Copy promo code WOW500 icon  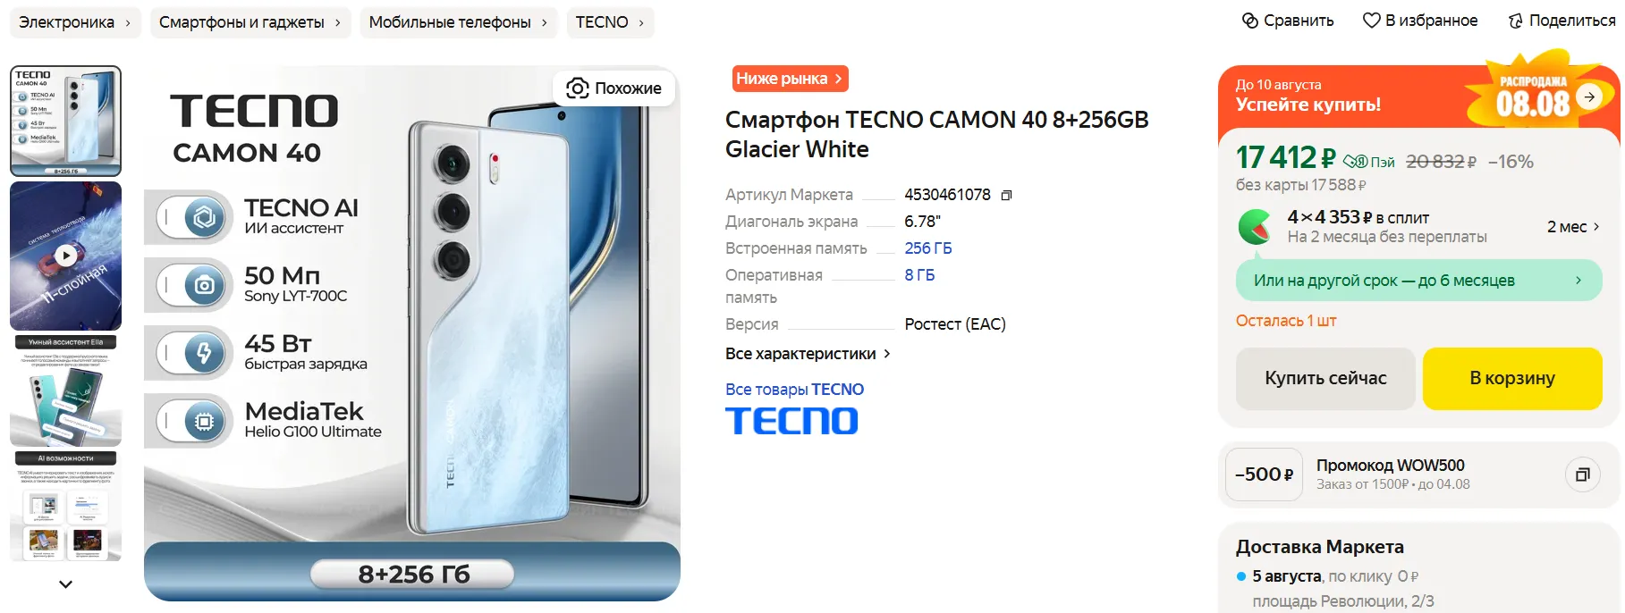coord(1582,474)
